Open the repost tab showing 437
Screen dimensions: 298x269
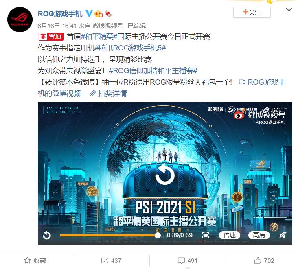111,260
